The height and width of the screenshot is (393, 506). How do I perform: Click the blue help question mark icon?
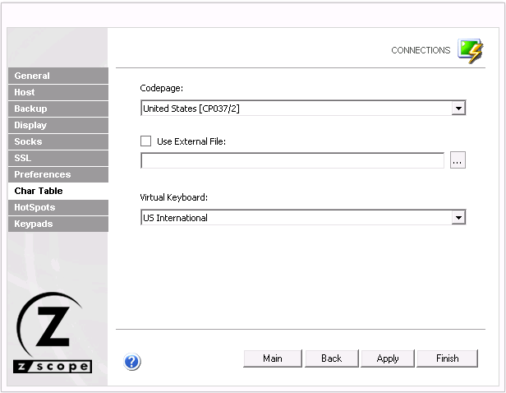pyautogui.click(x=132, y=362)
